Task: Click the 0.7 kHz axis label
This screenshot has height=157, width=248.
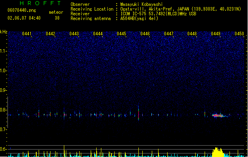Action: pyautogui.click(x=3, y=130)
